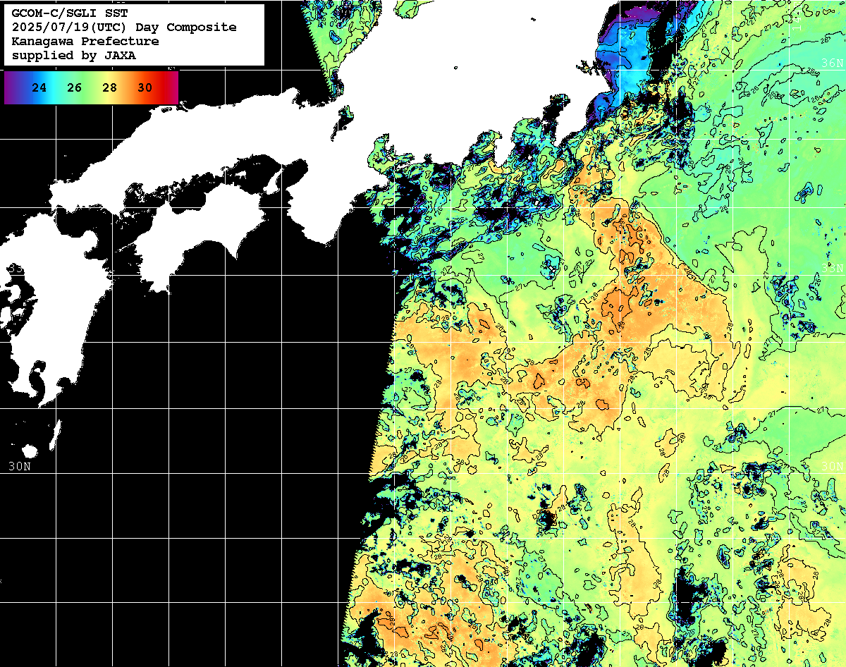Click the '30N' label at the right map edge

click(x=833, y=466)
